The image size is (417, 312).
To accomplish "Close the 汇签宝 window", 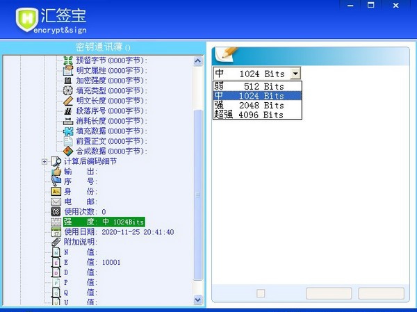I will coord(395,6).
